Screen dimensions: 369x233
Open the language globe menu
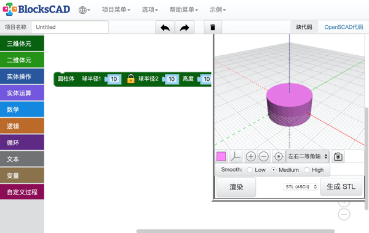pos(84,10)
